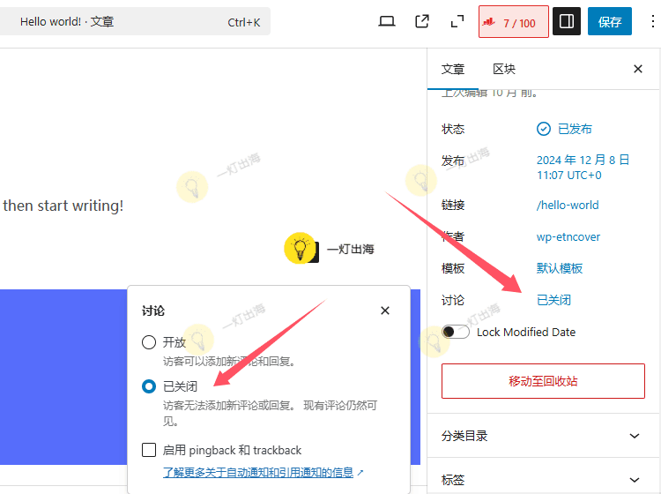Open the post in new tab icon
Viewport: 661px width, 494px height.
(422, 22)
